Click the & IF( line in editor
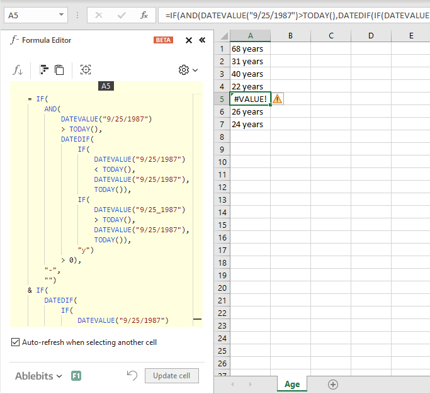The image size is (430, 394). [38, 290]
